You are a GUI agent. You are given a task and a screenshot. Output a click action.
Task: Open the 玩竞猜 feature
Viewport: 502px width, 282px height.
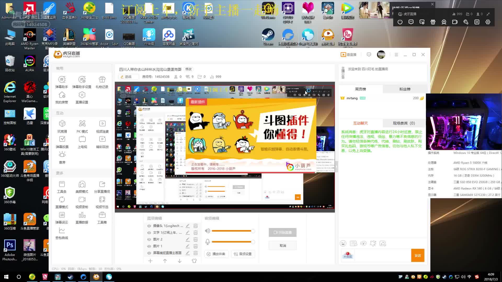point(62,127)
